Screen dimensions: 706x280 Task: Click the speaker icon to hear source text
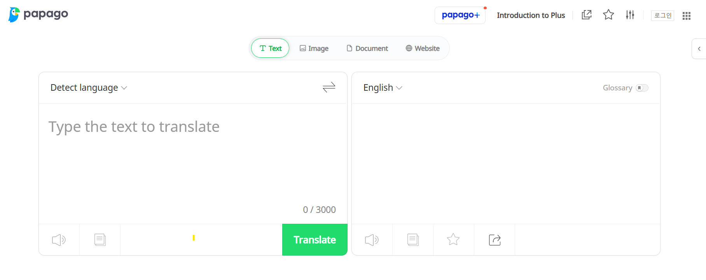pos(59,240)
